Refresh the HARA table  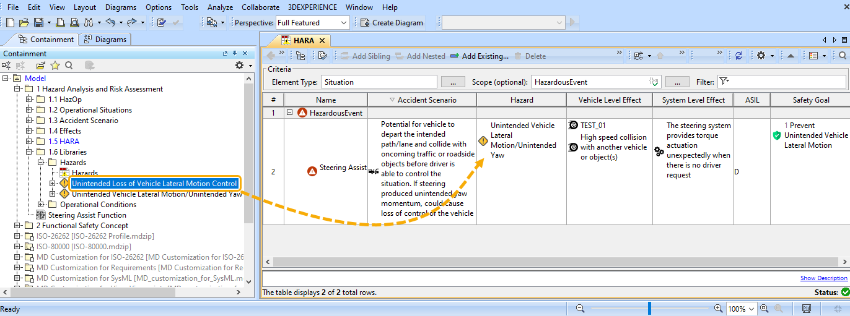tap(738, 56)
